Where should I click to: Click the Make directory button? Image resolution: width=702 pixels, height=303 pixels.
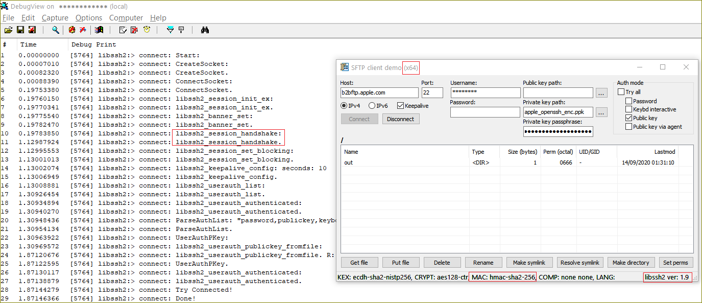click(x=631, y=263)
